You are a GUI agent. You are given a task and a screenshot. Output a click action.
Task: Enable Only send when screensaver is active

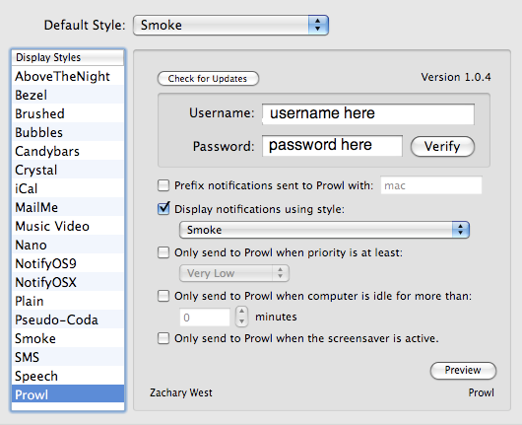(163, 338)
